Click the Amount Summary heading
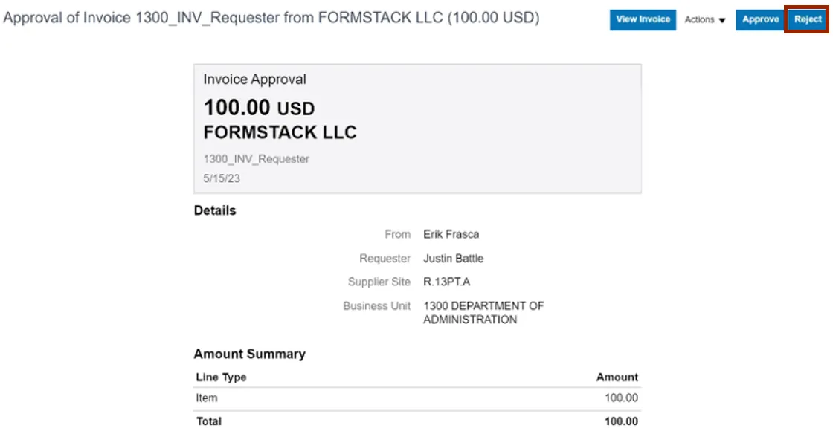This screenshot has width=833, height=431. tap(249, 354)
